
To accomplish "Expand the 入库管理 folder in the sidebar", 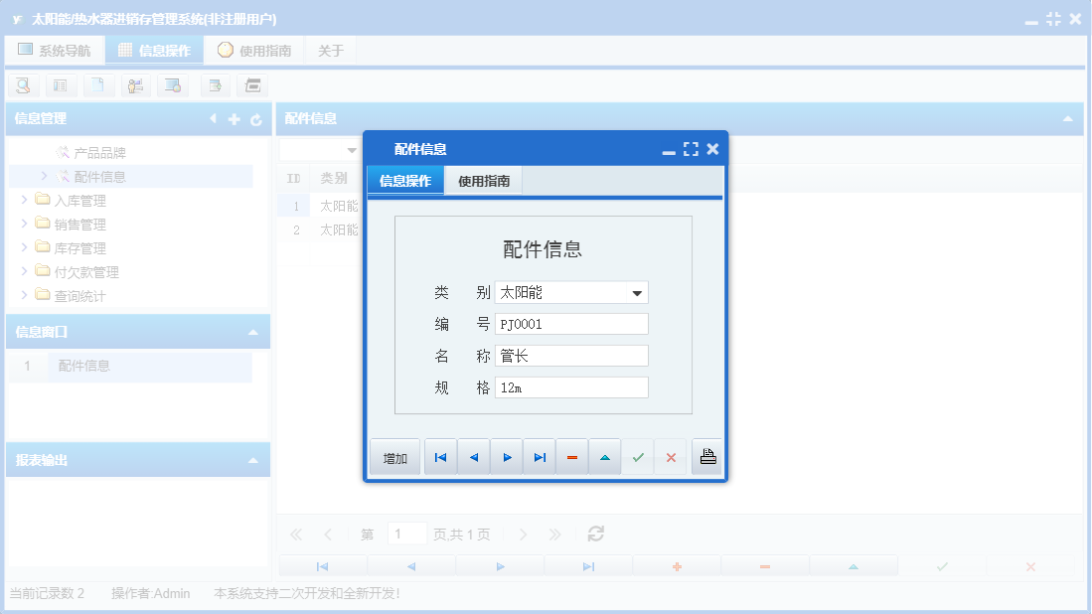I will (26, 199).
